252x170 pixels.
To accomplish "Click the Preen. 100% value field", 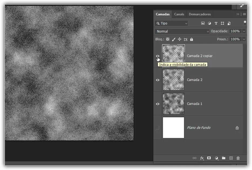I will pyautogui.click(x=236, y=39).
